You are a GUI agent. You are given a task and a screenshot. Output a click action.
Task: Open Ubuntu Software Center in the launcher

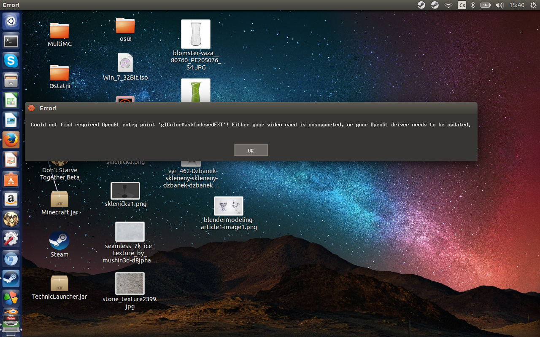[x=11, y=180]
